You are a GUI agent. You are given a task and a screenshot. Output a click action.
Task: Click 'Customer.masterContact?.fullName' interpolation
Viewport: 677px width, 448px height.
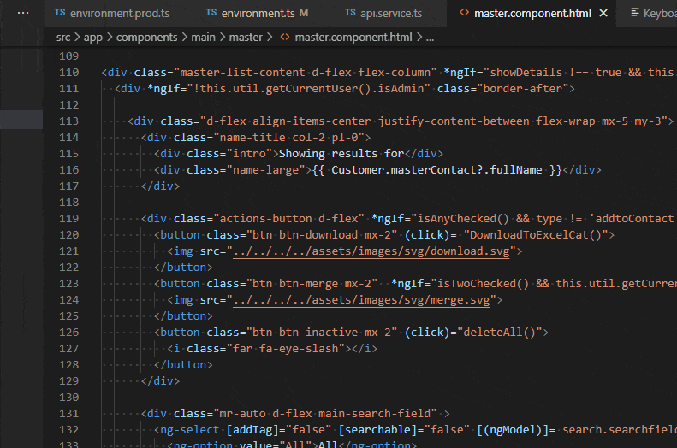436,170
